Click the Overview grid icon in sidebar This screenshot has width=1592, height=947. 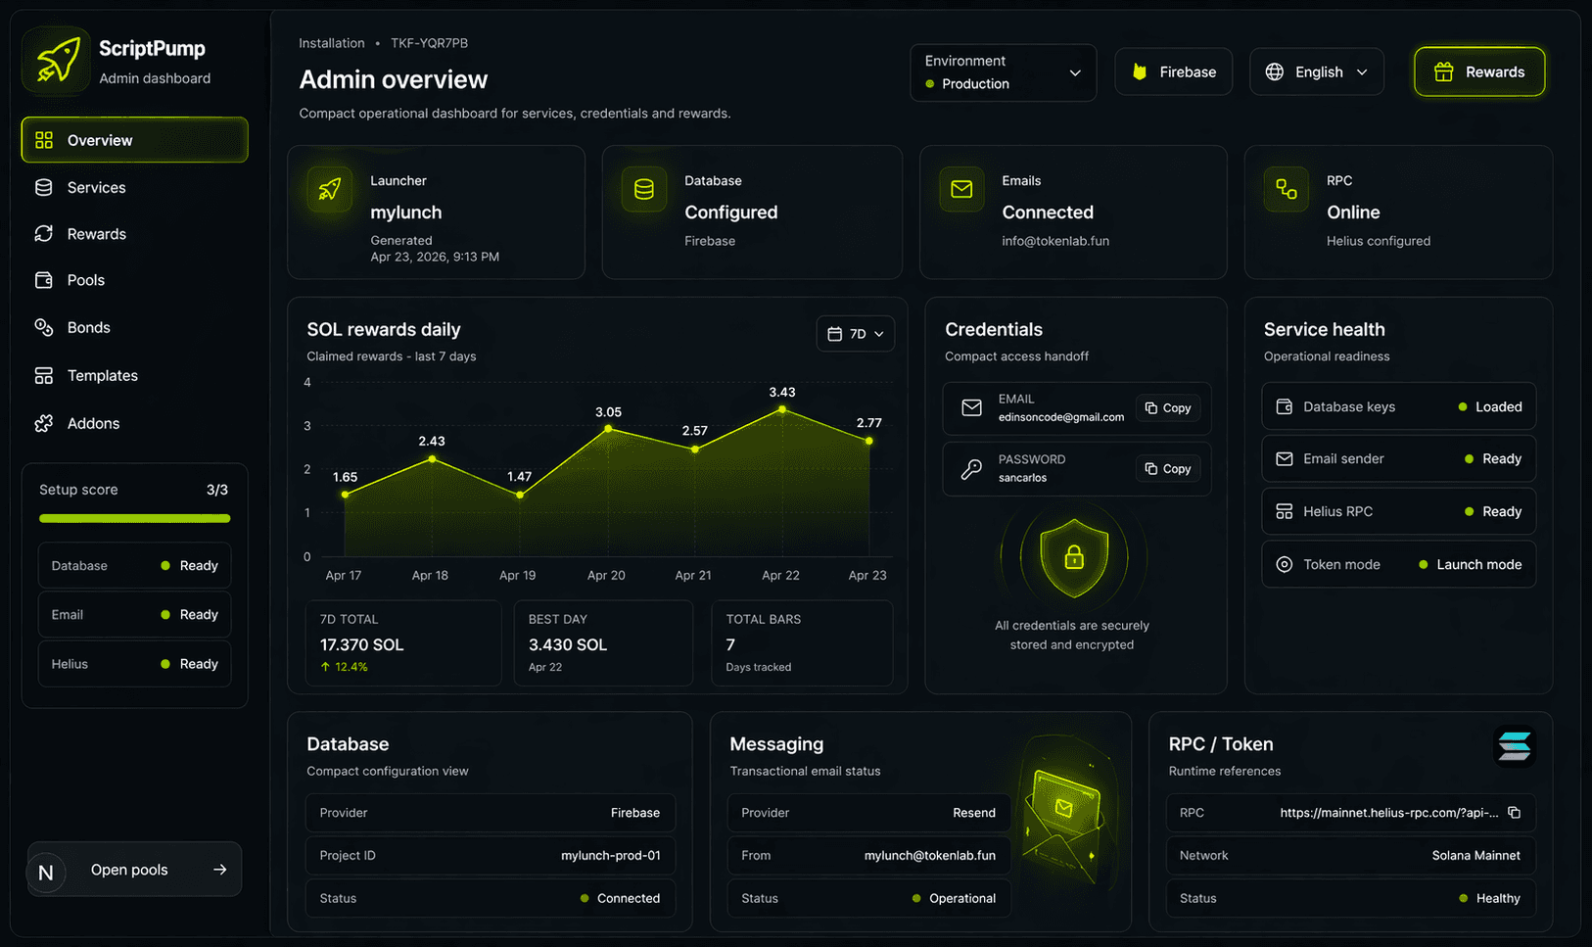click(44, 140)
